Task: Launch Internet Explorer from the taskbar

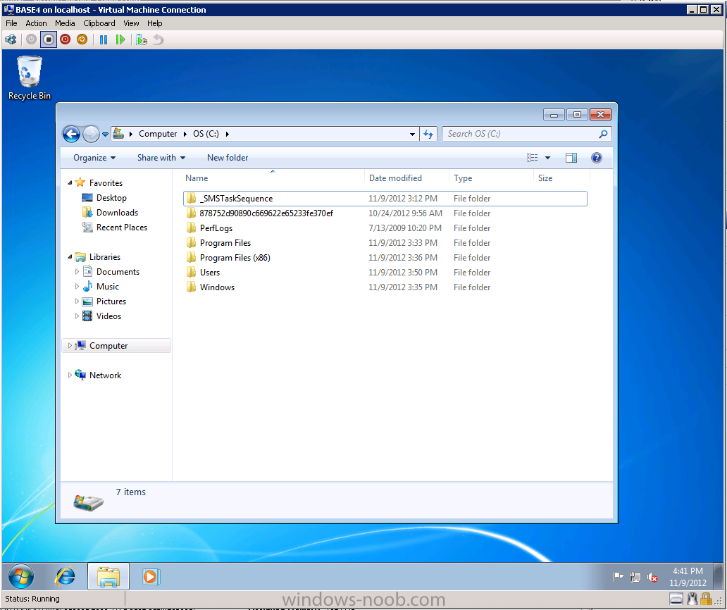Action: [x=66, y=577]
